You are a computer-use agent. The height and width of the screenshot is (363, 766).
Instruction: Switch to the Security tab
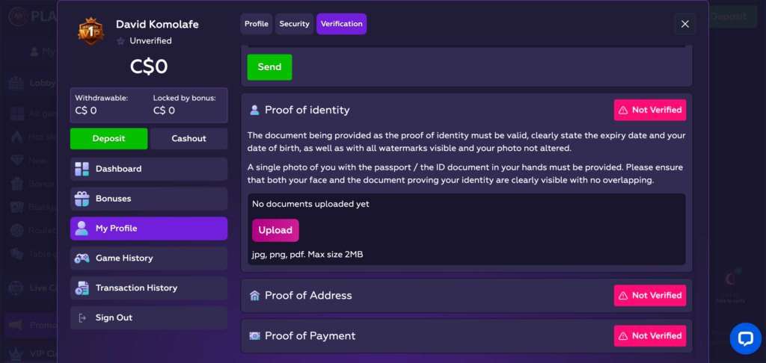[295, 24]
